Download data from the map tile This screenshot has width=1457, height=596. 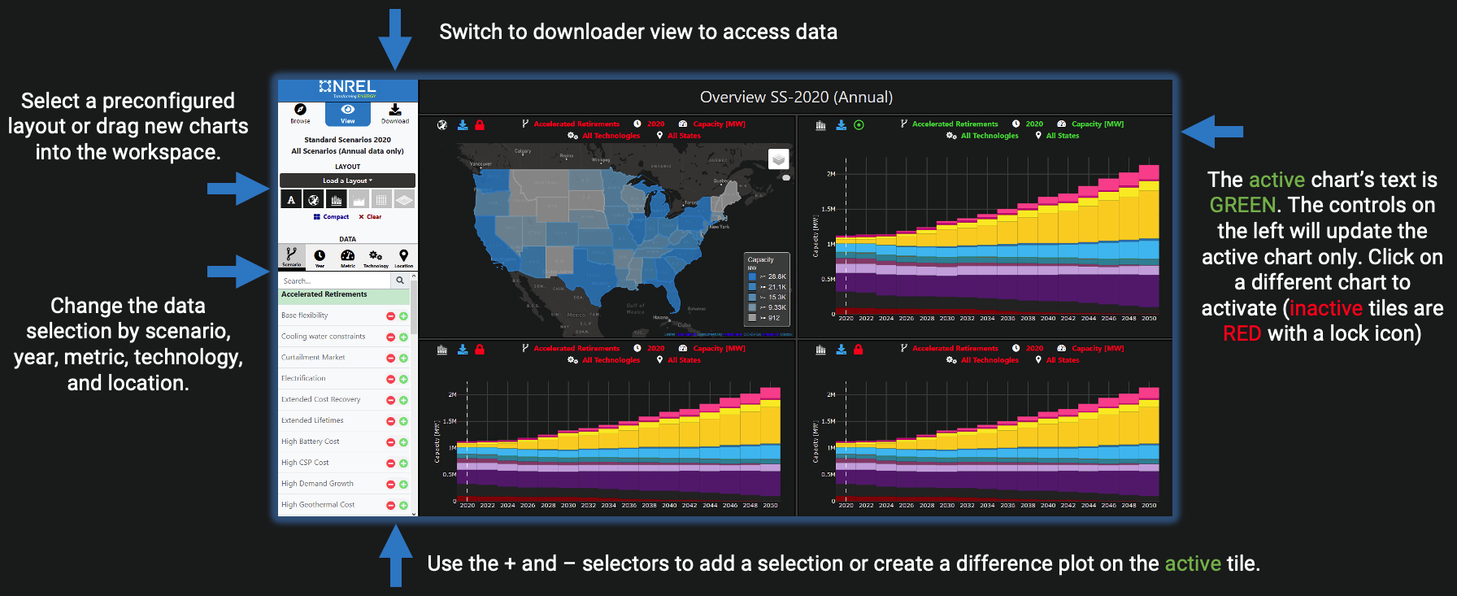pos(463,125)
